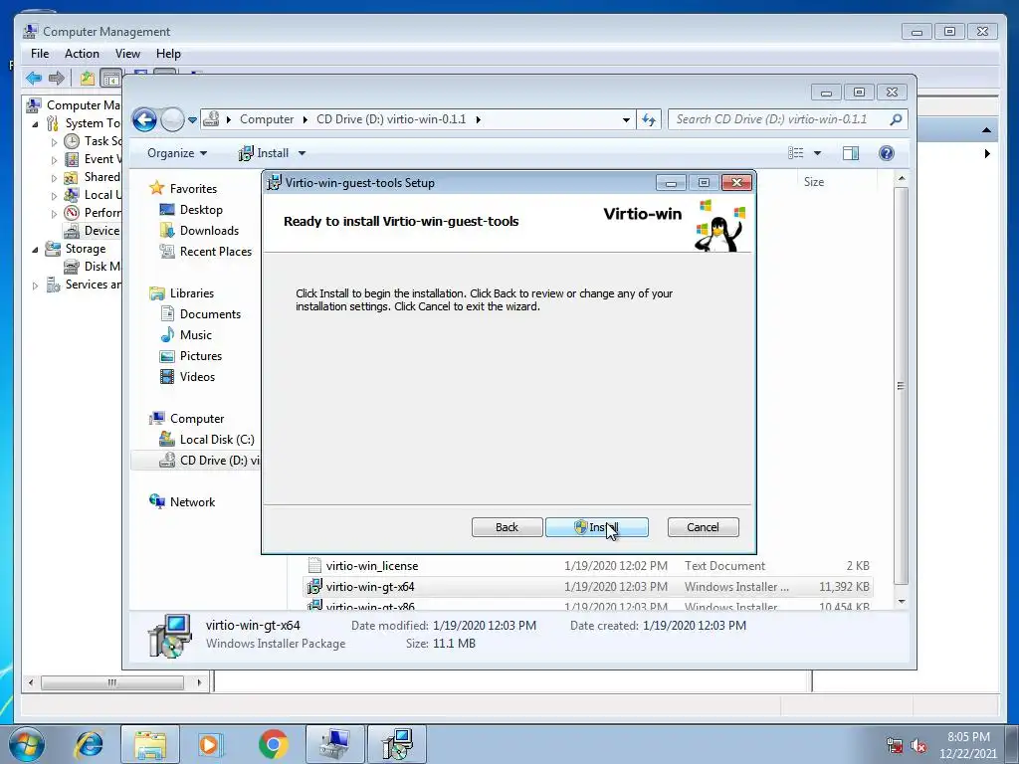
Task: Select Libraries in the navigation pane
Action: point(192,293)
